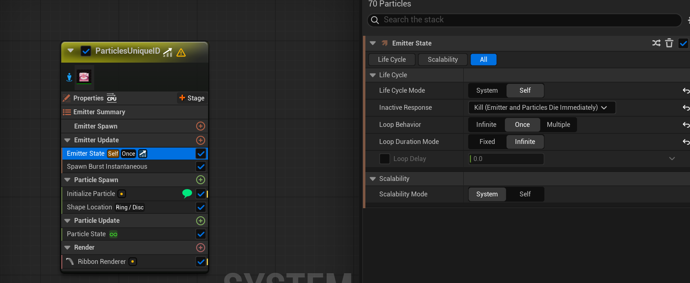Viewport: 690px width, 283px height.
Task: Open the Inactive Response dropdown
Action: (x=541, y=107)
